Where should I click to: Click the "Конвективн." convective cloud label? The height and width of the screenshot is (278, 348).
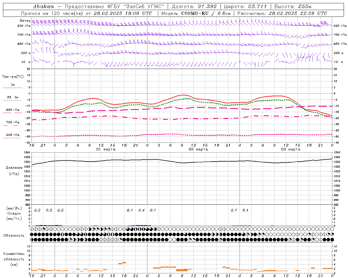point(14,254)
